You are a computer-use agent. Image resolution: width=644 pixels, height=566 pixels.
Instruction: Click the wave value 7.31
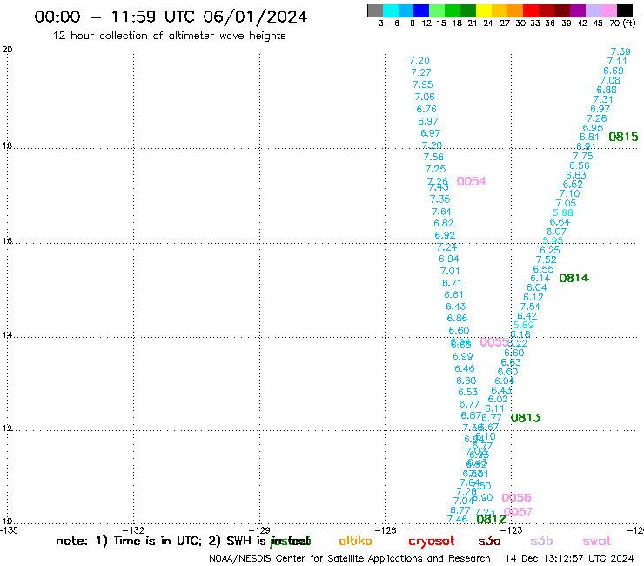603,99
